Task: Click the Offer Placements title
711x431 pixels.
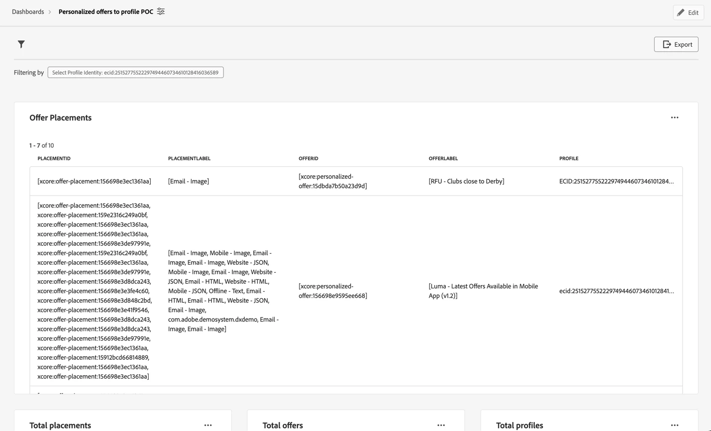Action: click(x=60, y=117)
